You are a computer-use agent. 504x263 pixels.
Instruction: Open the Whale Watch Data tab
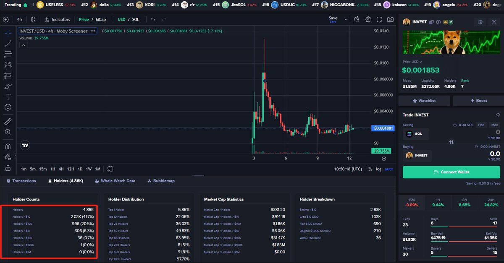click(115, 181)
